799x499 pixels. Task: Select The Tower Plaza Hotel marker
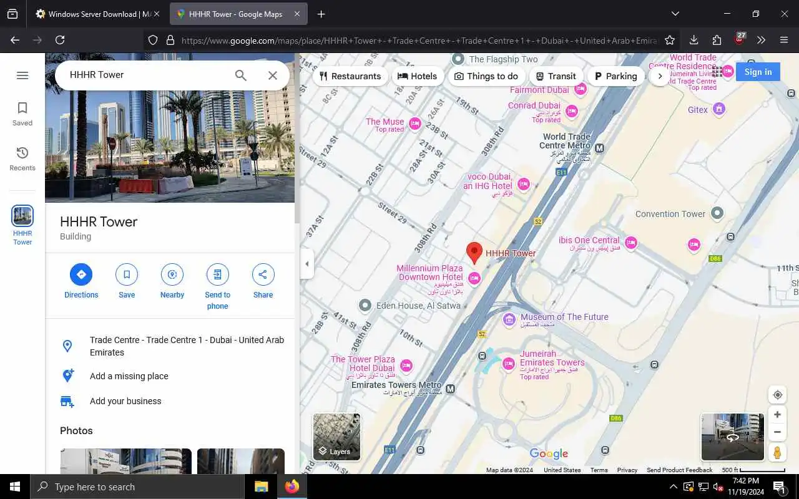(406, 365)
